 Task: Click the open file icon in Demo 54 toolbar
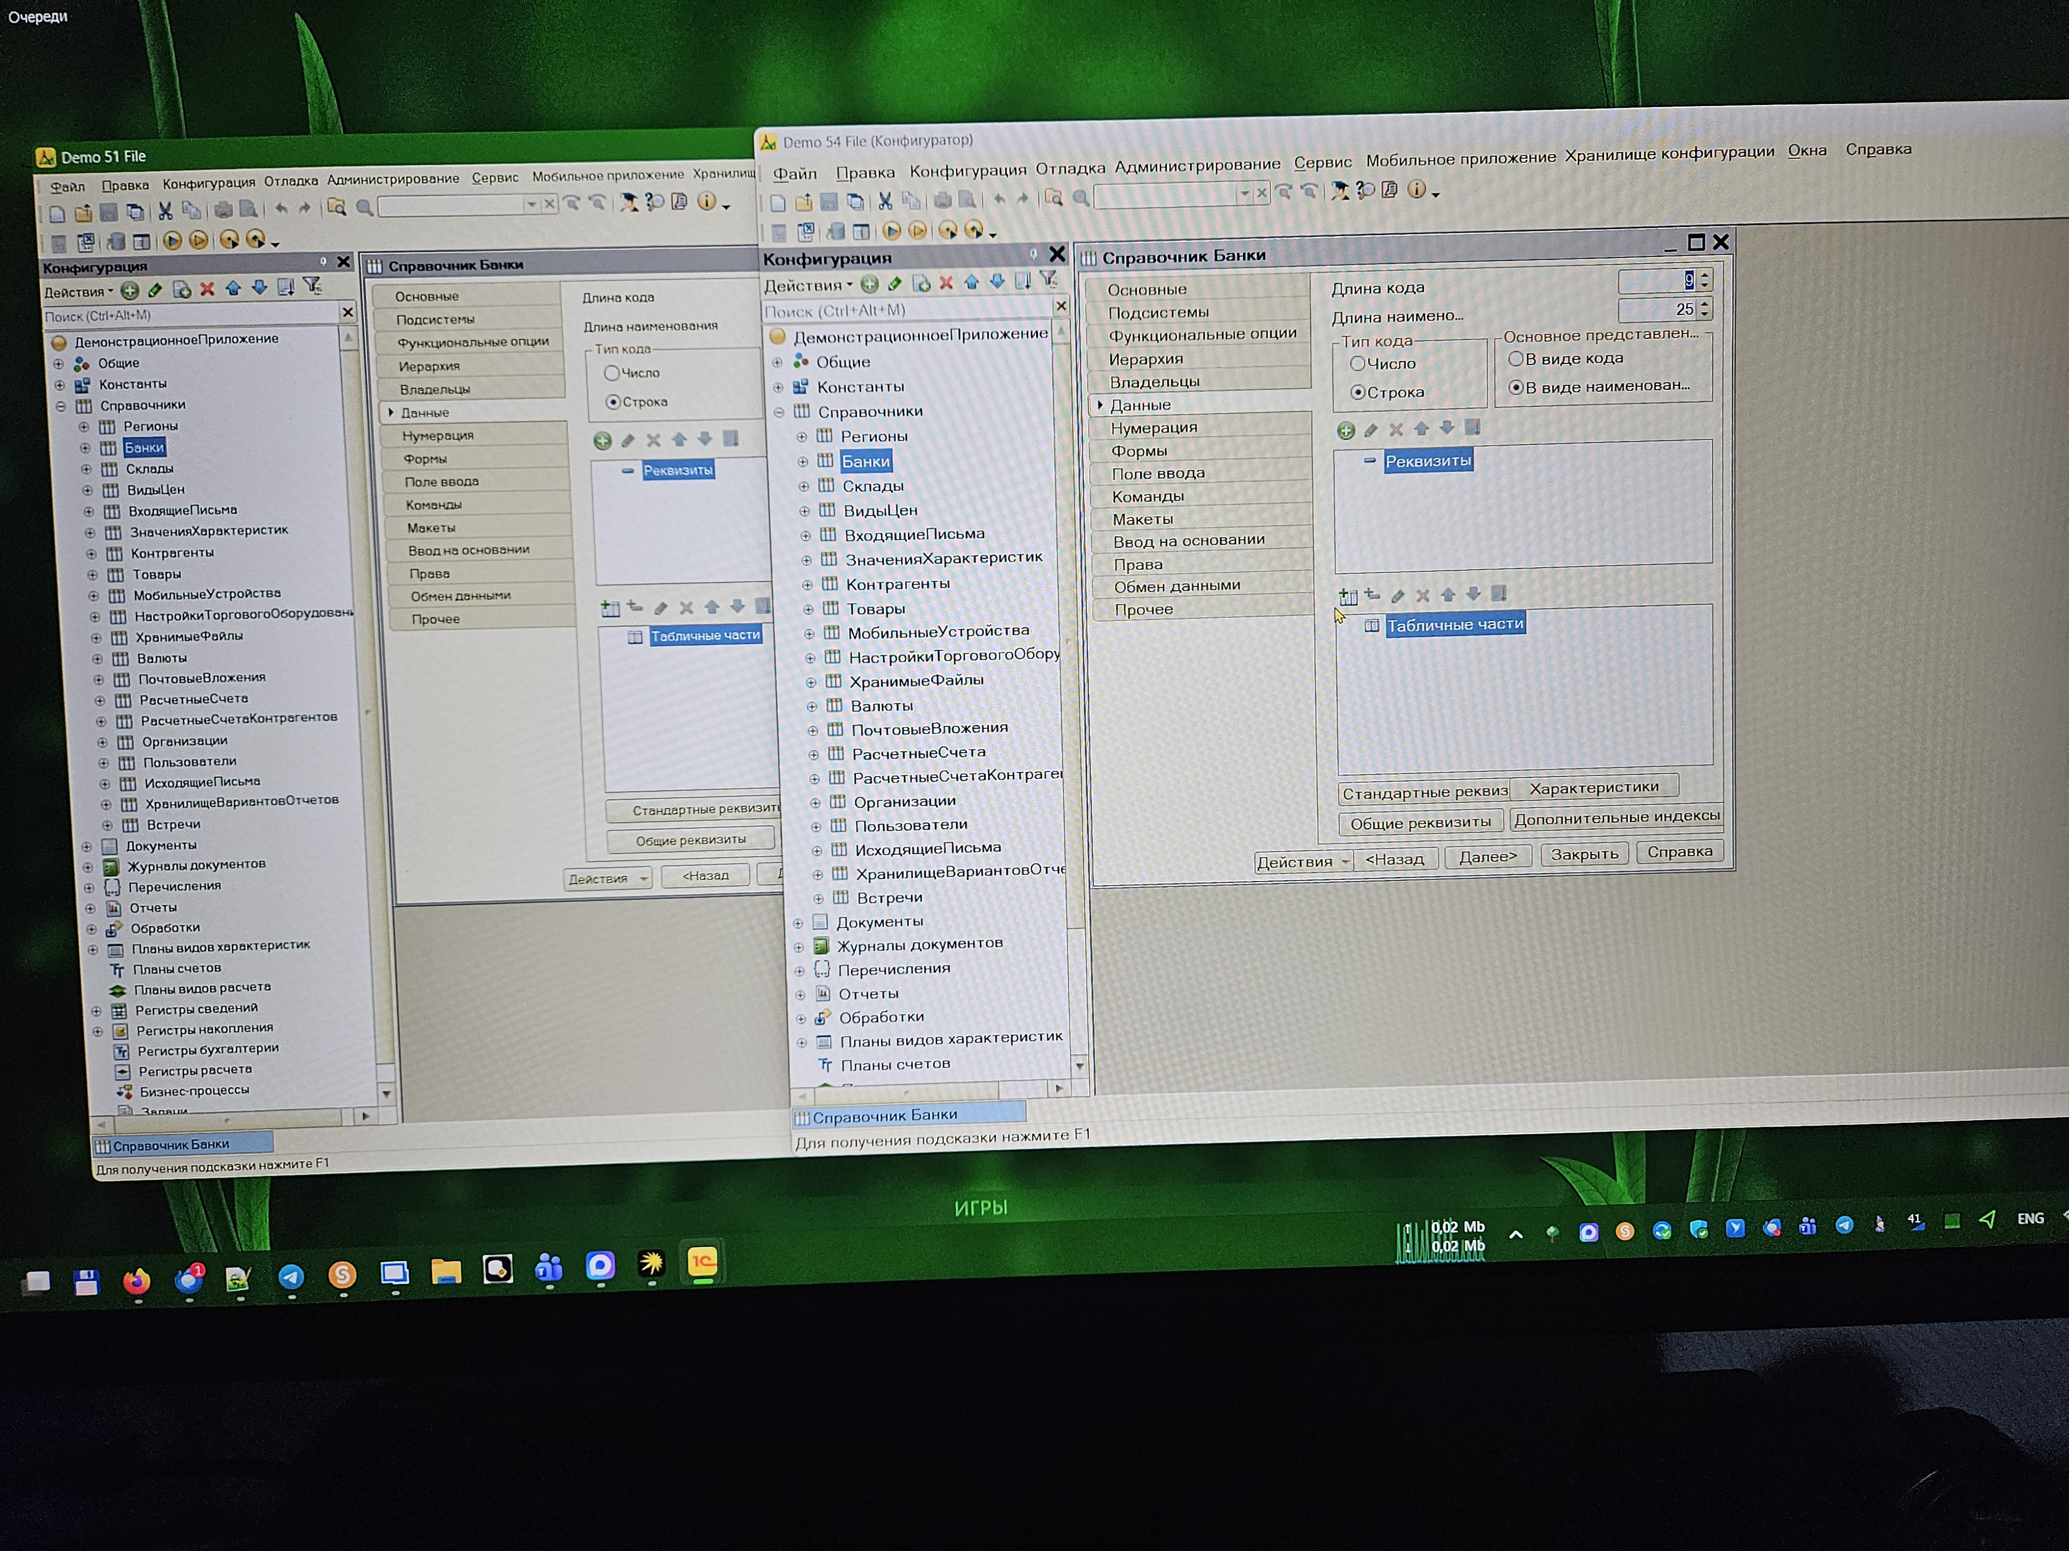coord(803,202)
